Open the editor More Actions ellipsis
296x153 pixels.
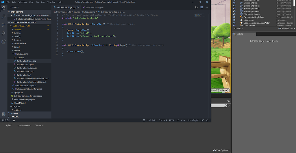(207, 7)
